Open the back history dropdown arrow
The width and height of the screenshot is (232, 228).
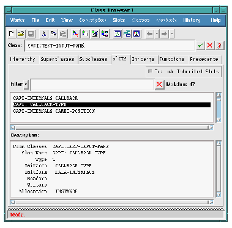[157, 34]
